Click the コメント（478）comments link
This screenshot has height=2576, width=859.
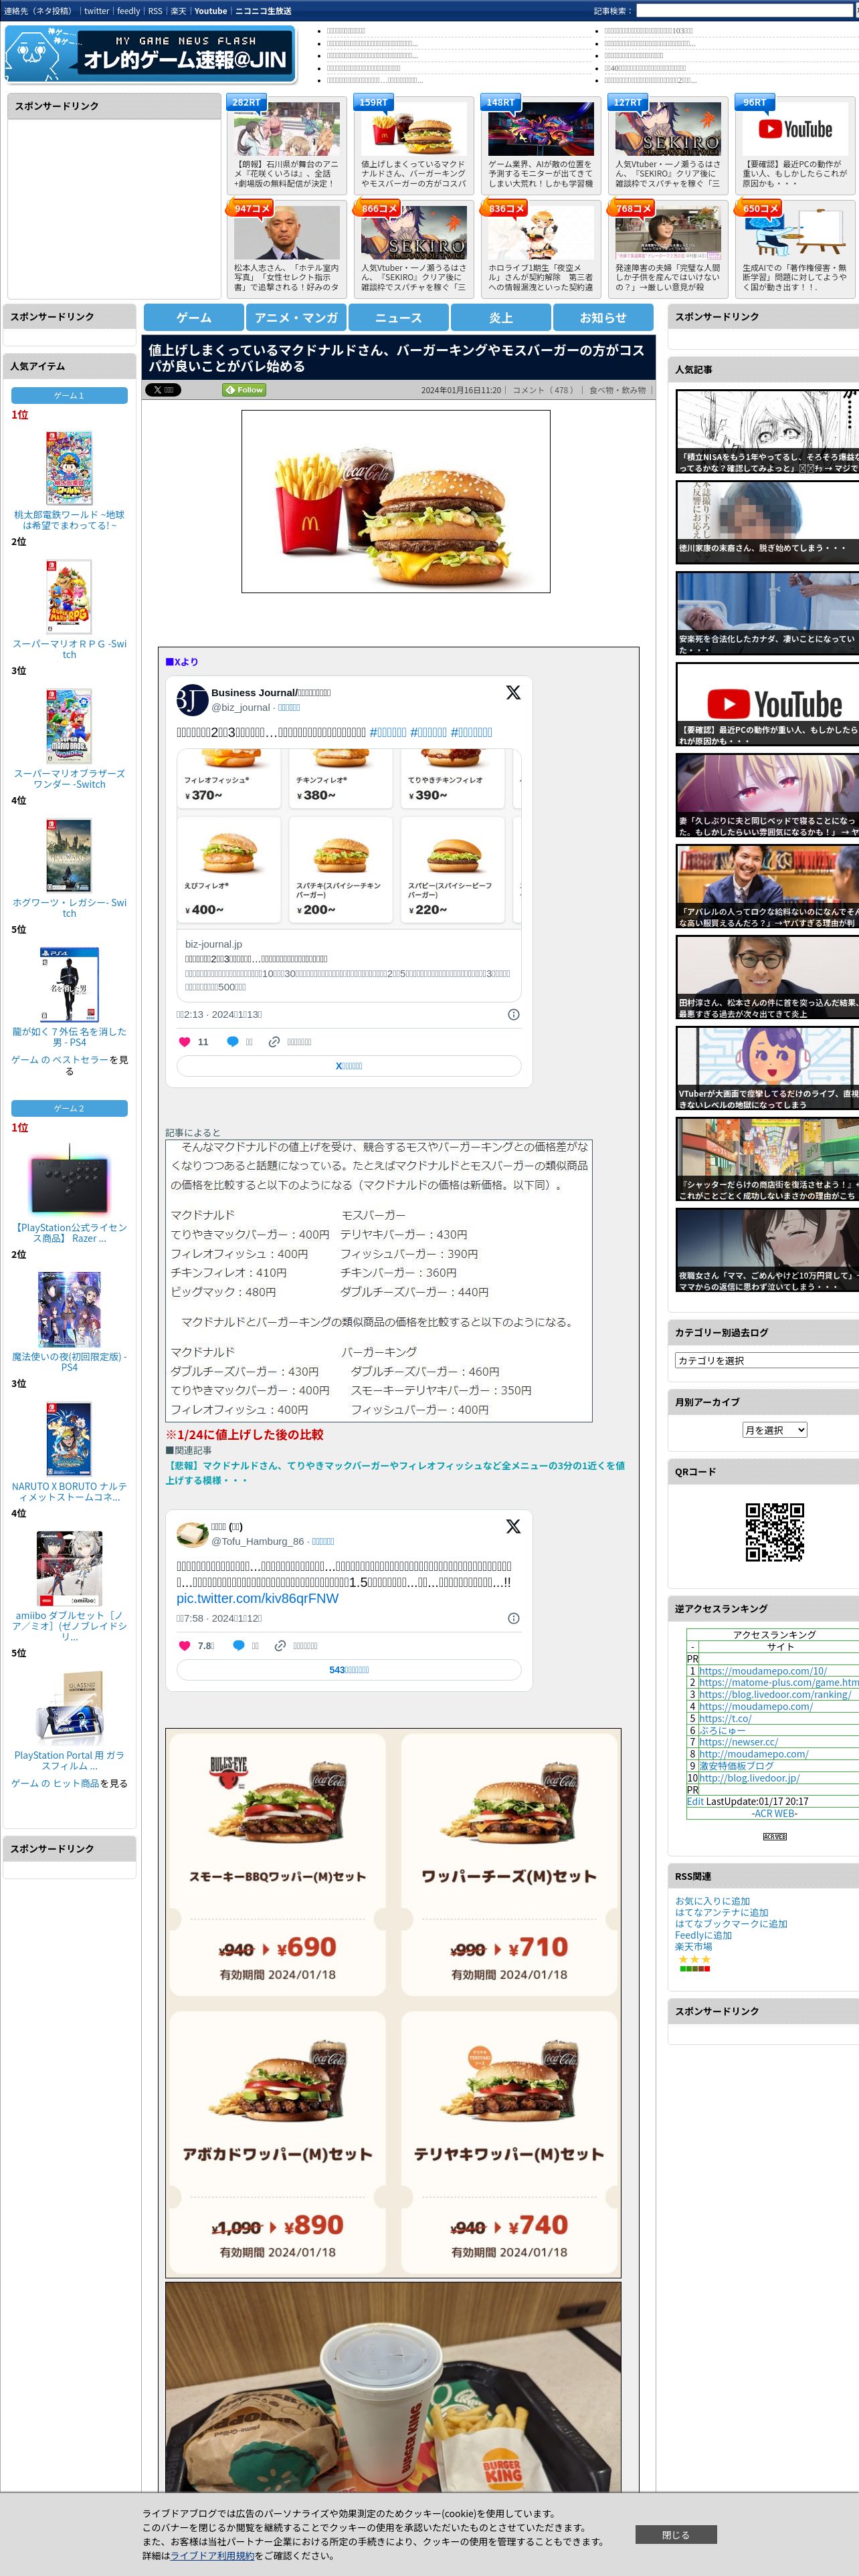[543, 390]
